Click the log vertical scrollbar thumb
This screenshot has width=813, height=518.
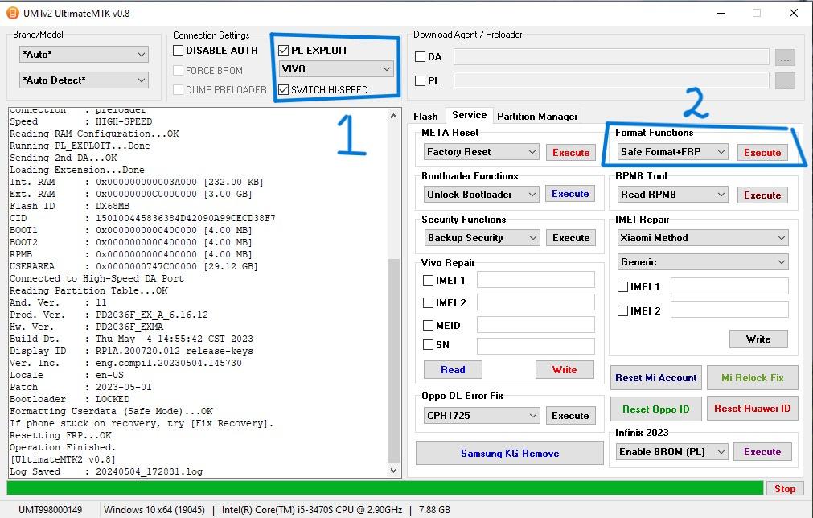393,360
